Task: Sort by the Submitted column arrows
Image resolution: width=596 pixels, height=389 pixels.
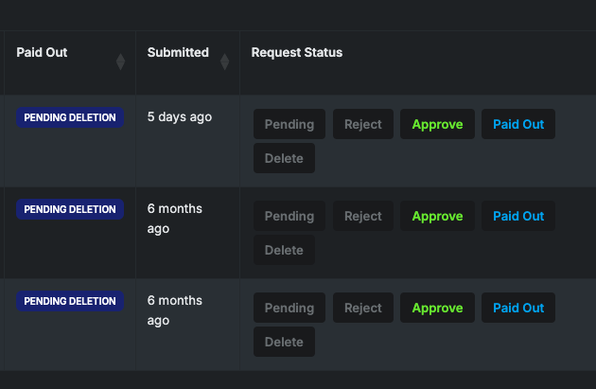Action: pyautogui.click(x=224, y=62)
